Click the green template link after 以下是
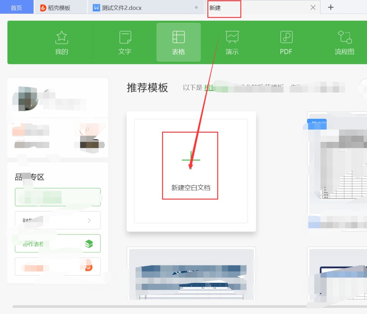This screenshot has height=314, width=367. point(209,88)
